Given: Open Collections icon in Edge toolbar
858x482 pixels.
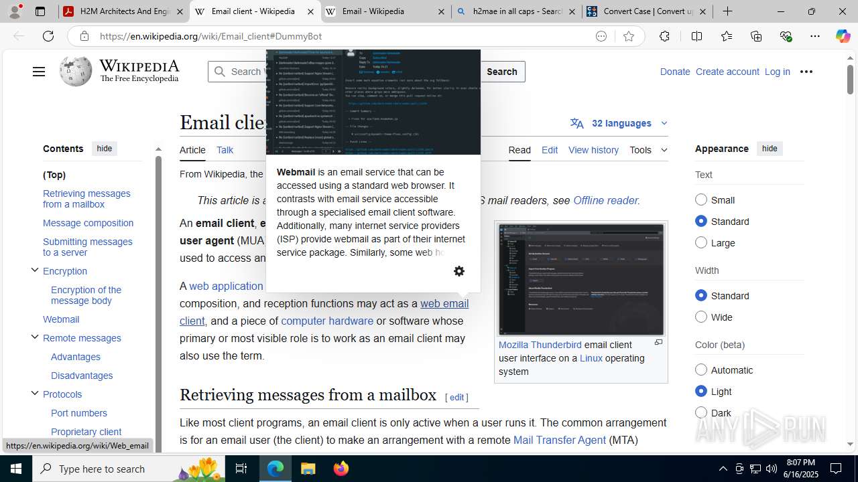Looking at the screenshot, I should click(756, 36).
